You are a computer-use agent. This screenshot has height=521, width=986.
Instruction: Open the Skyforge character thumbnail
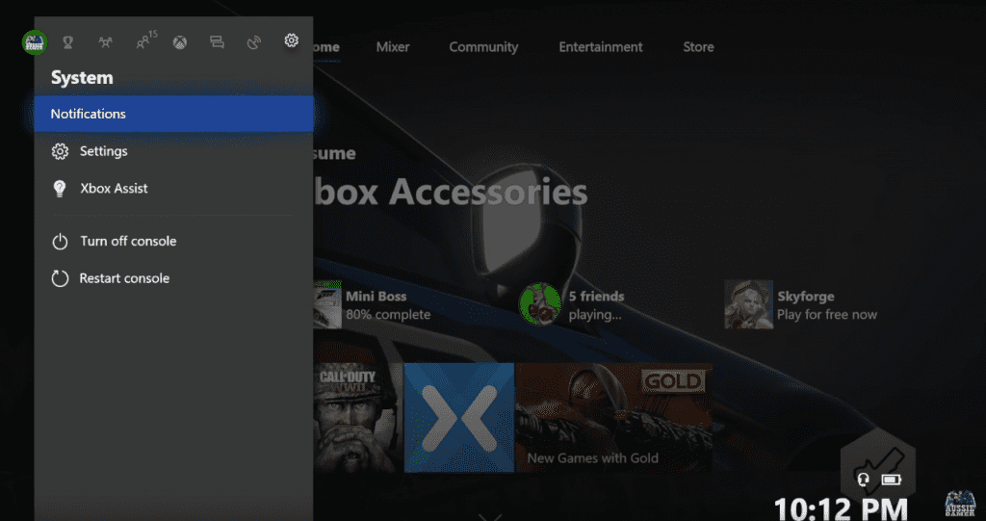pyautogui.click(x=748, y=304)
